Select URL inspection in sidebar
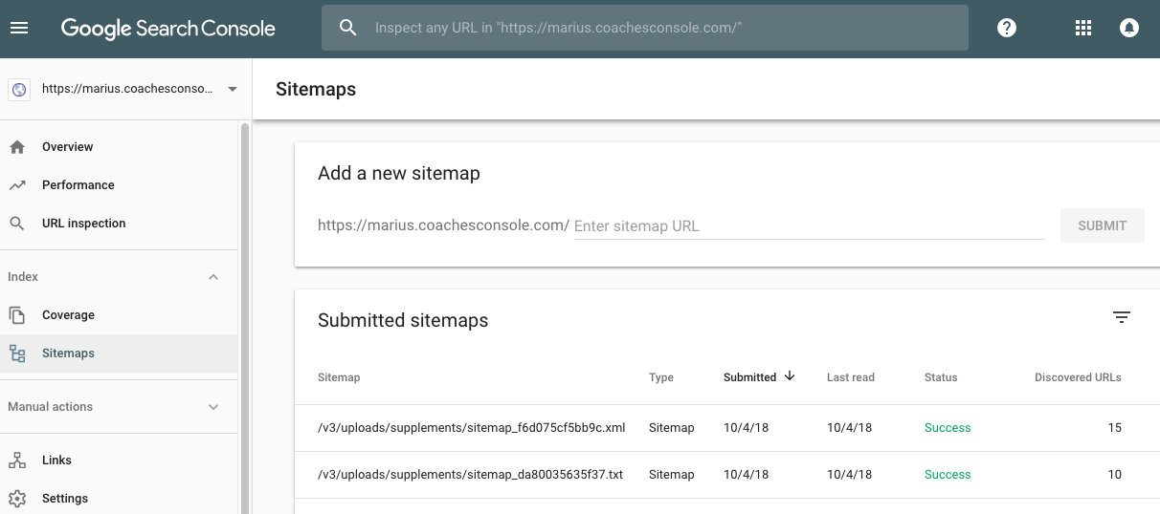 [x=83, y=224]
